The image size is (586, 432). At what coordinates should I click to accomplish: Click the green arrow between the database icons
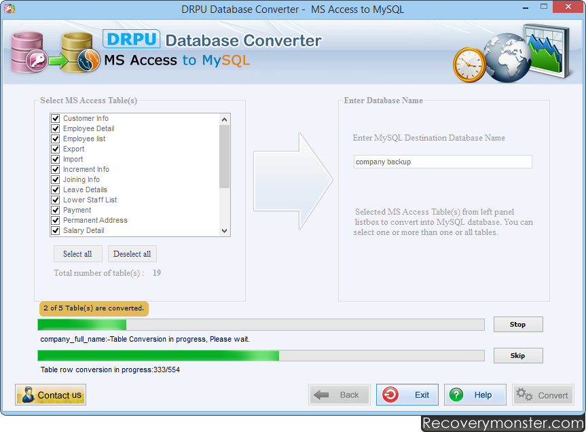[x=58, y=60]
